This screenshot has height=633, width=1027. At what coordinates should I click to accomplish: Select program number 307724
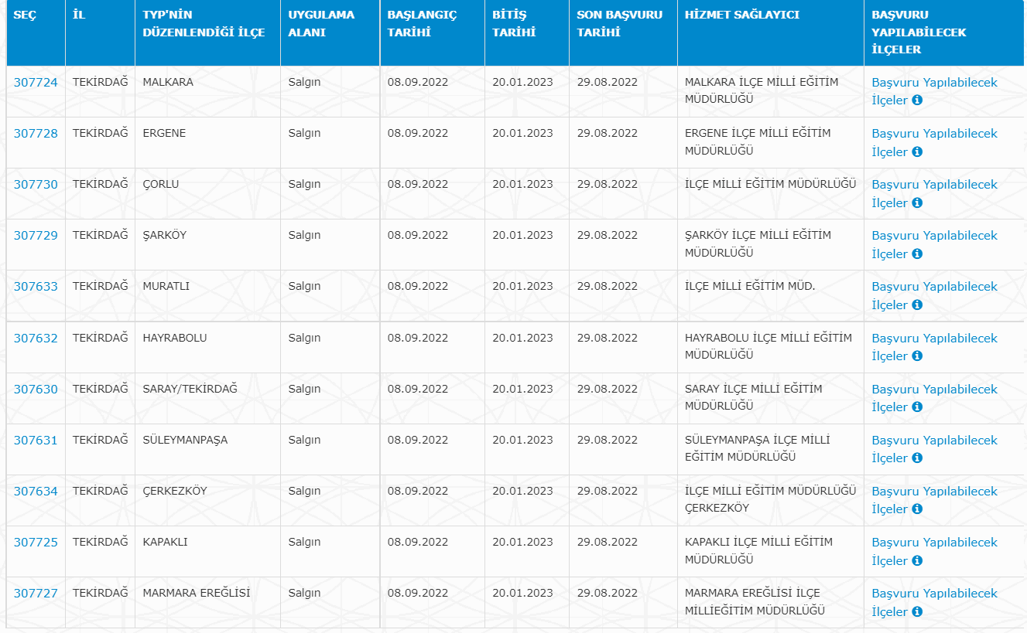click(36, 83)
